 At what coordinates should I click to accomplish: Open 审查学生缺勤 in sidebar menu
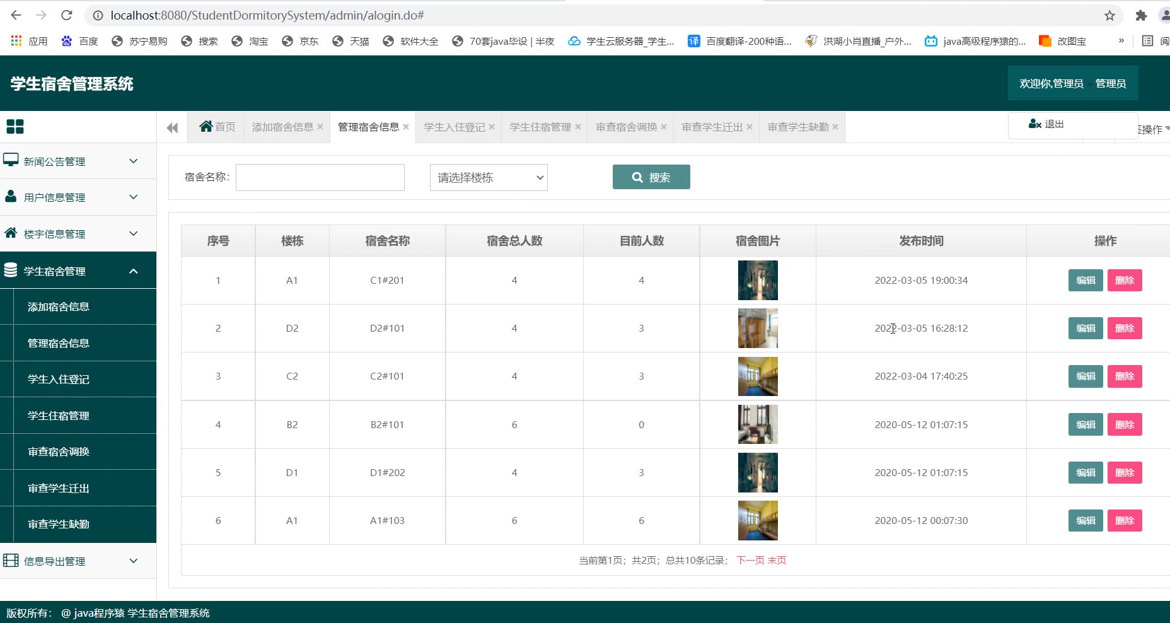click(59, 524)
